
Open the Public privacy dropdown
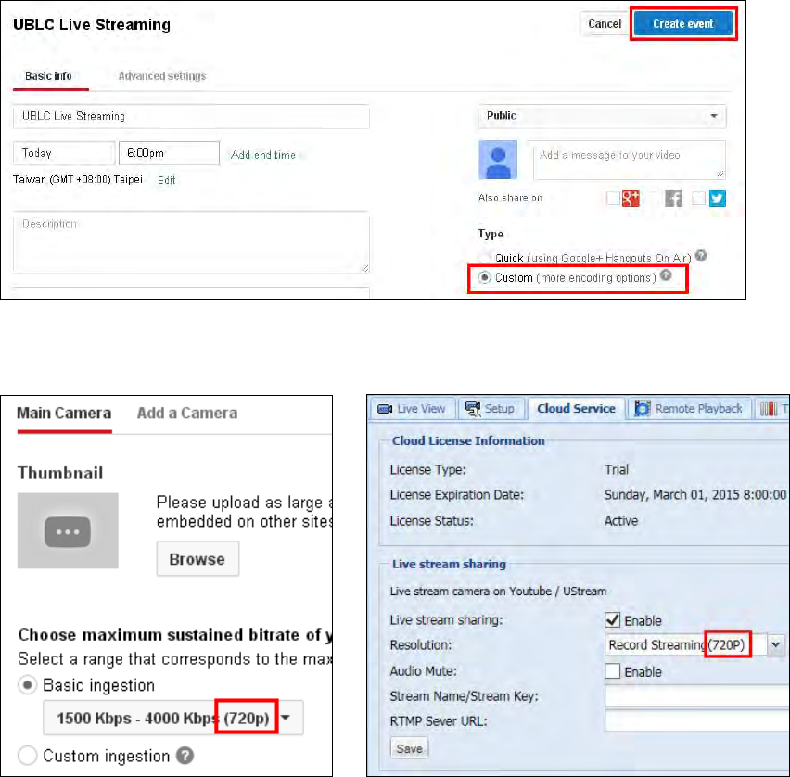[x=602, y=116]
